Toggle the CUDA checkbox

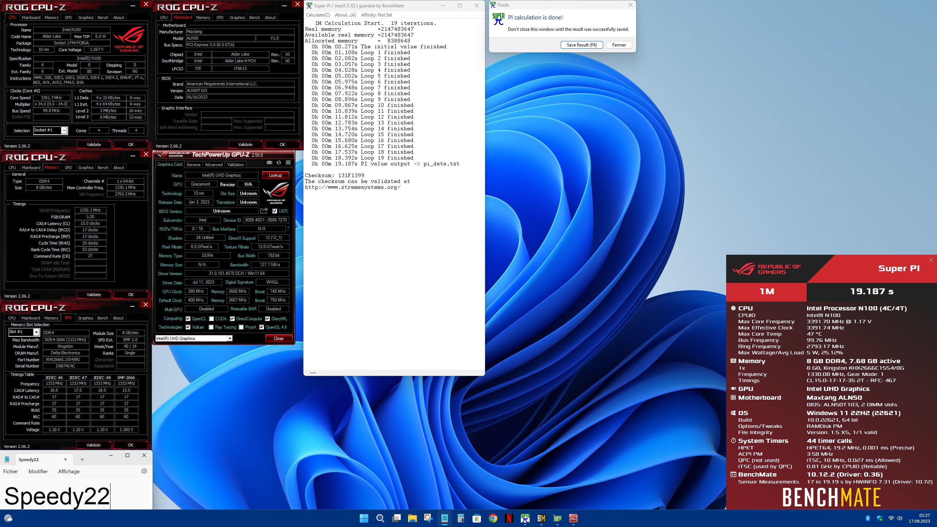click(211, 319)
